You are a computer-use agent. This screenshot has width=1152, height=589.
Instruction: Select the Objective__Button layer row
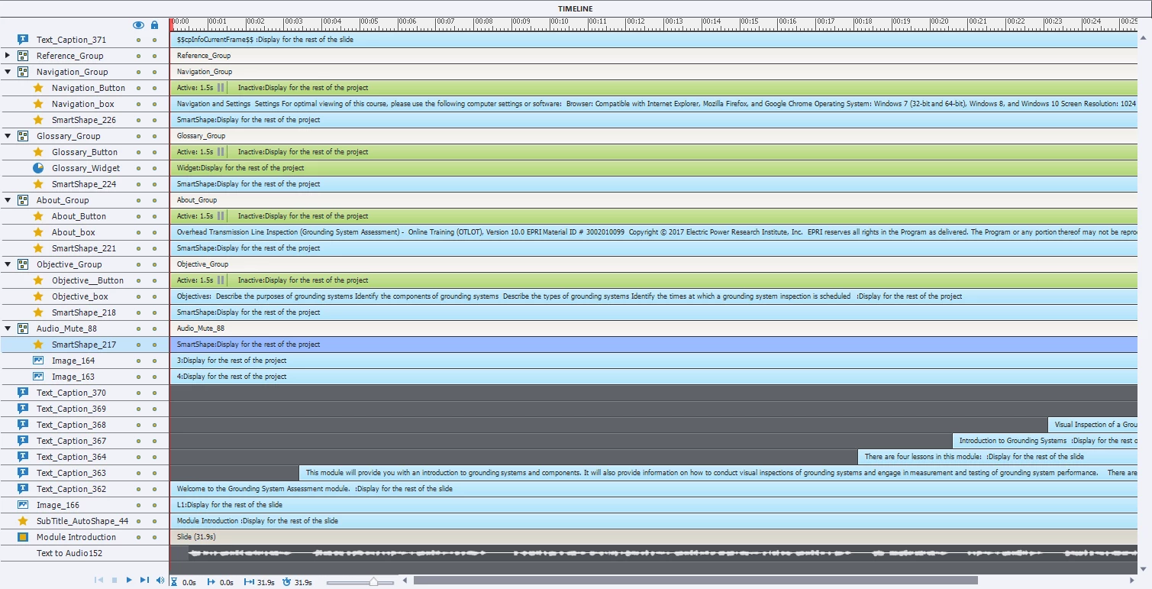coord(84,280)
